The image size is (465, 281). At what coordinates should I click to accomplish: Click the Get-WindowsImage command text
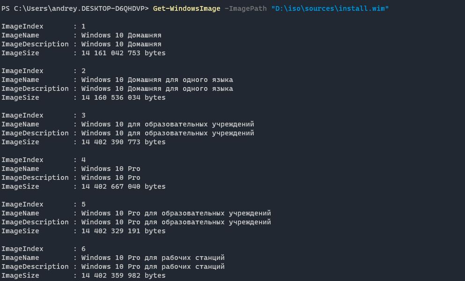(186, 9)
